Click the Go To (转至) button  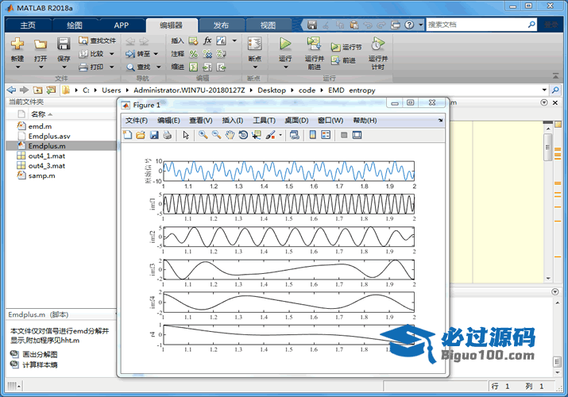coord(138,54)
